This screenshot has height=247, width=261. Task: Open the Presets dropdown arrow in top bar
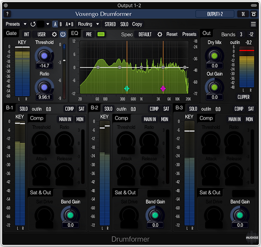tap(25, 24)
